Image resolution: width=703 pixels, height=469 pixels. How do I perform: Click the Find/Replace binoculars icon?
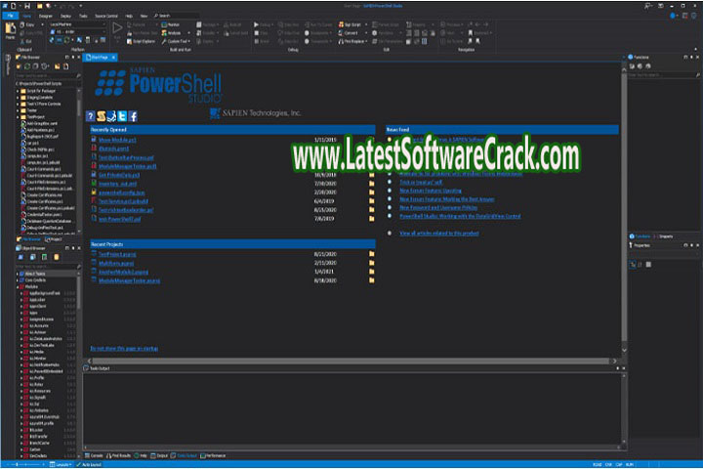point(341,41)
